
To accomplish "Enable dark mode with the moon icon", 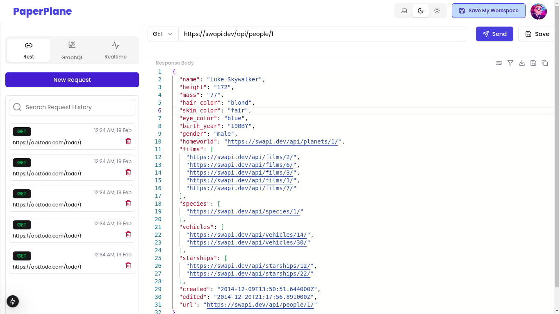I will pos(421,11).
